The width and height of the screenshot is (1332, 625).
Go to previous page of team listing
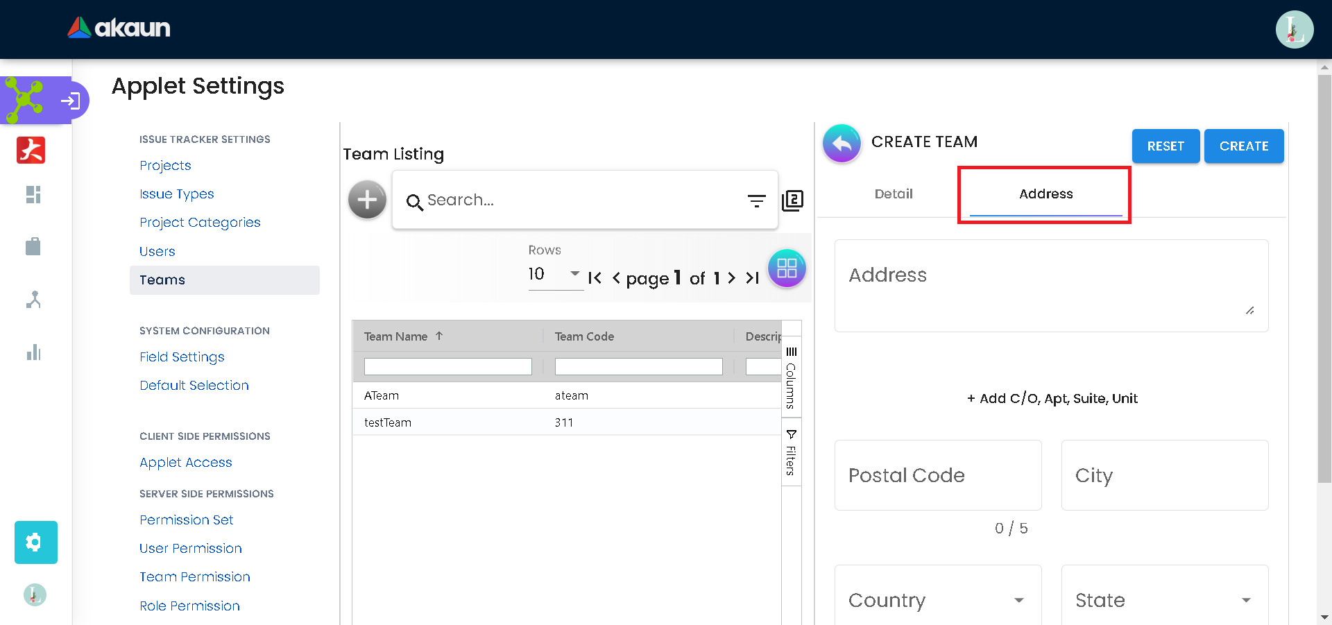point(616,278)
